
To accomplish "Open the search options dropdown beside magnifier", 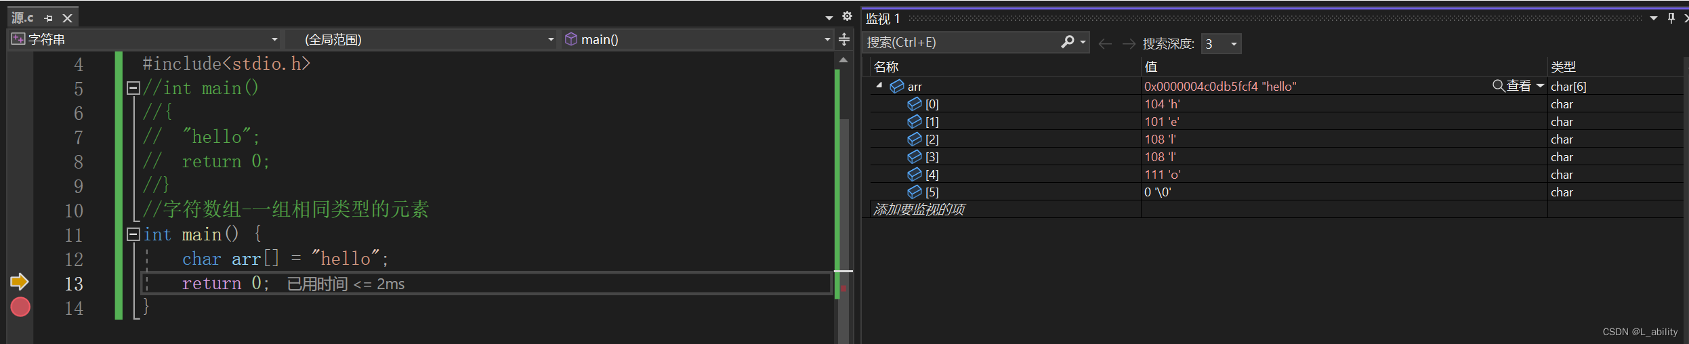I will click(1083, 43).
